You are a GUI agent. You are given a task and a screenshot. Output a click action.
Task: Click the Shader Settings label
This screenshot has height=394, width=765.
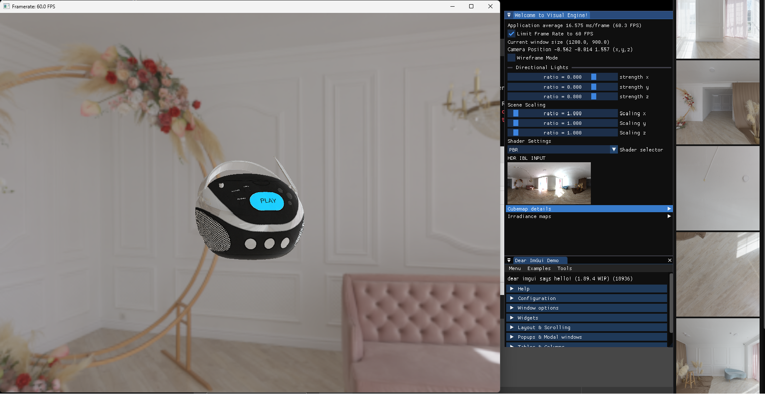coord(529,141)
